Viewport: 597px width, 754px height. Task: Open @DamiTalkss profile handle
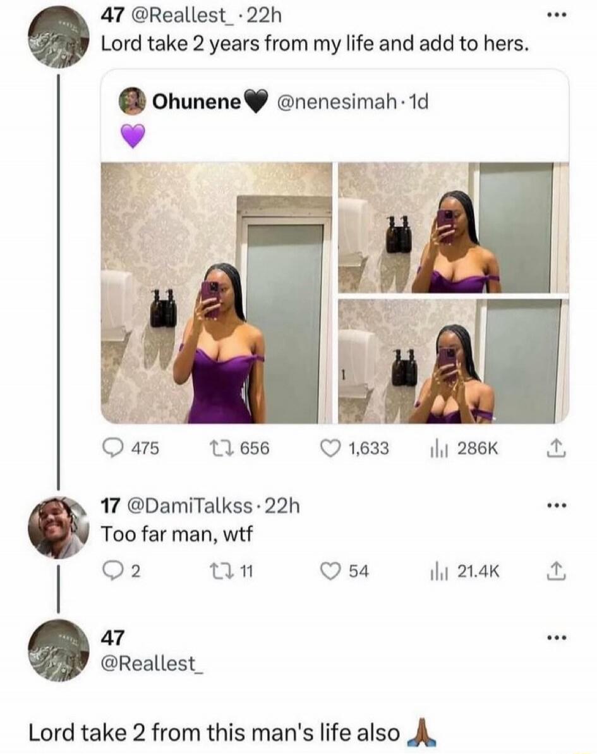[x=190, y=506]
